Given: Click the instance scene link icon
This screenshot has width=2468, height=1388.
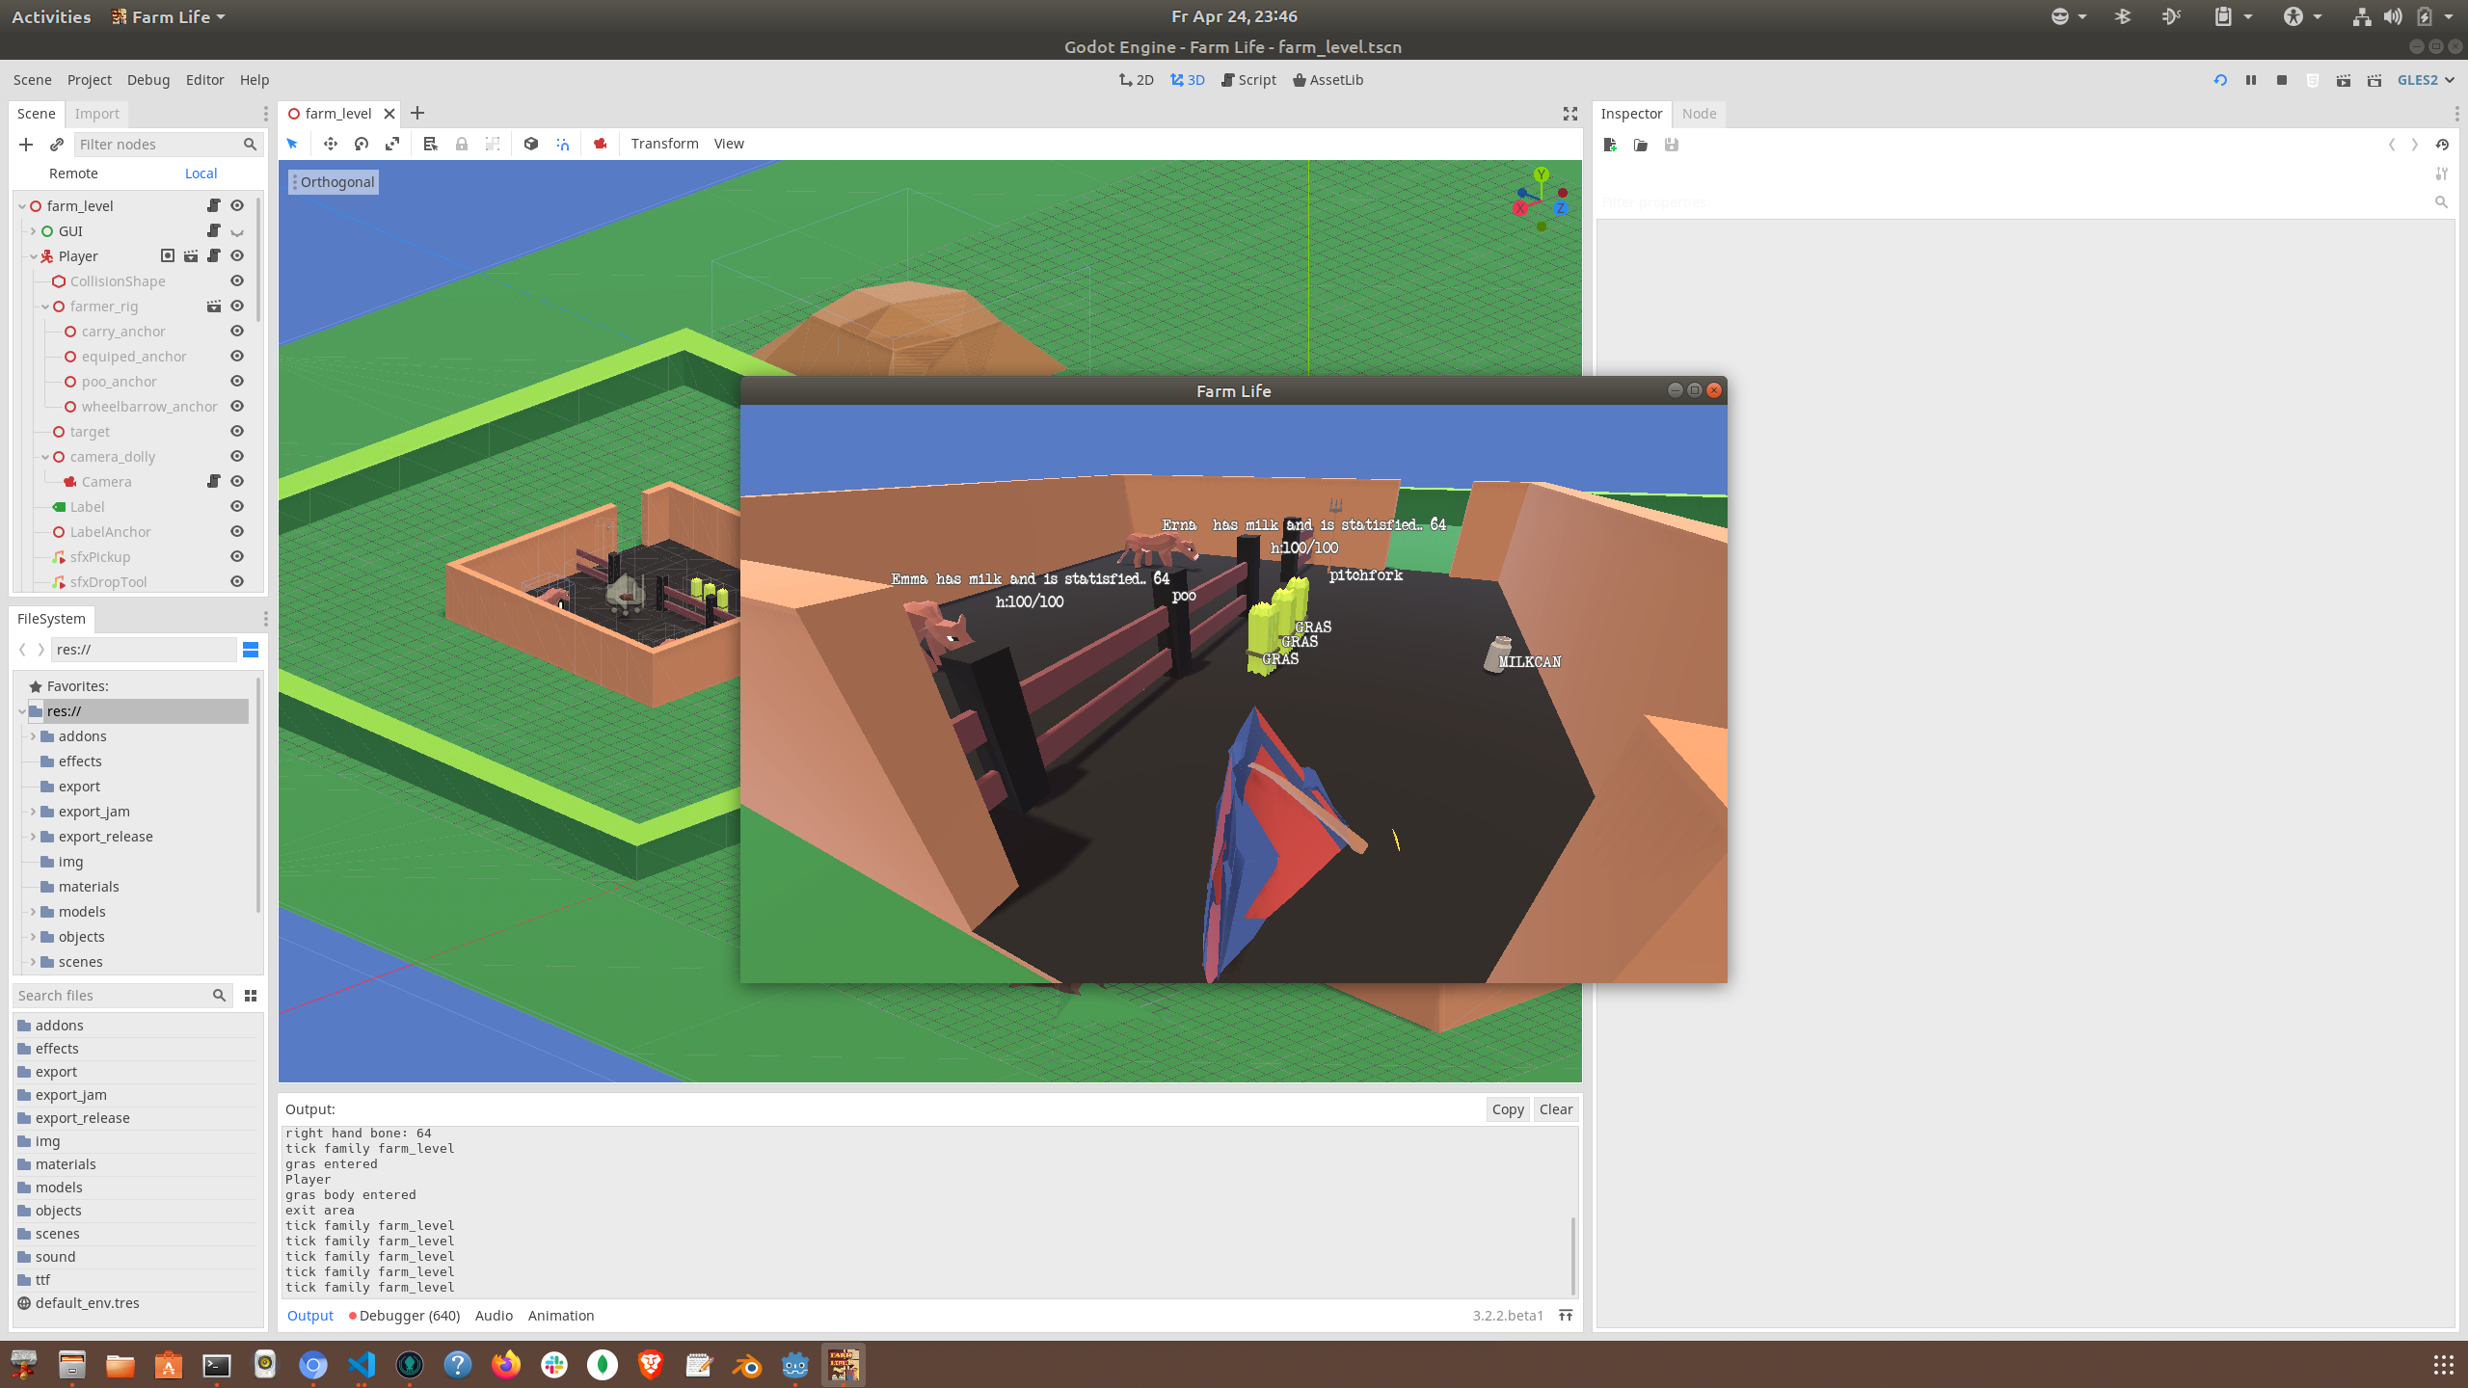Looking at the screenshot, I should 57,145.
